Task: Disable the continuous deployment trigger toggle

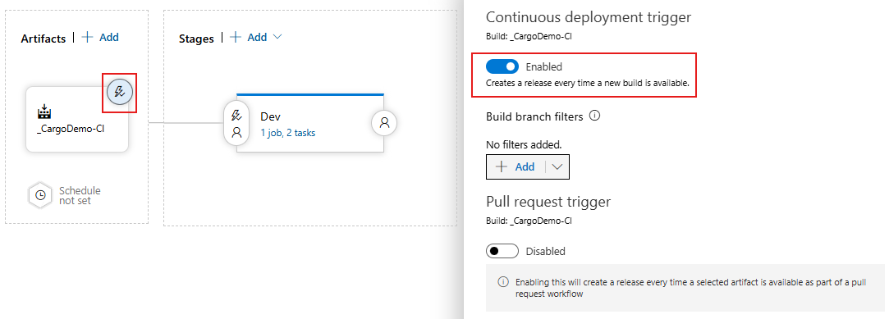Action: click(x=502, y=67)
